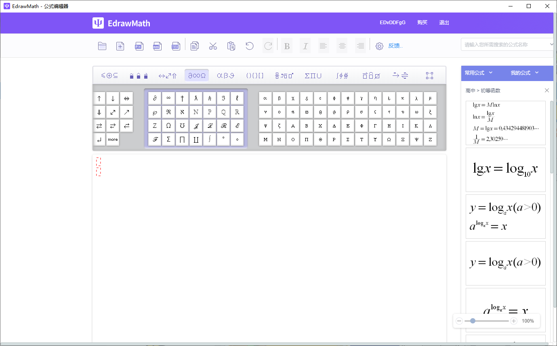Expand the 常用公式 dropdown
This screenshot has width=557, height=346.
[479, 73]
